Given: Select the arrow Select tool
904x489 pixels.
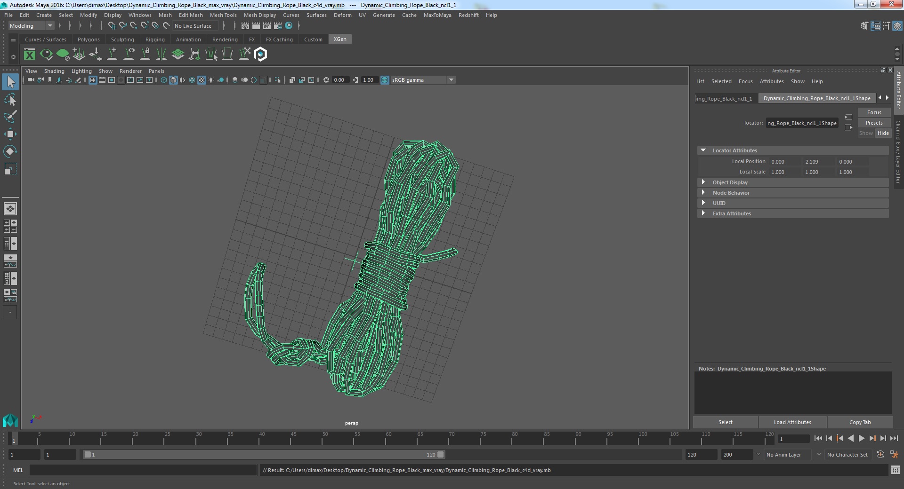Looking at the screenshot, I should (x=10, y=82).
